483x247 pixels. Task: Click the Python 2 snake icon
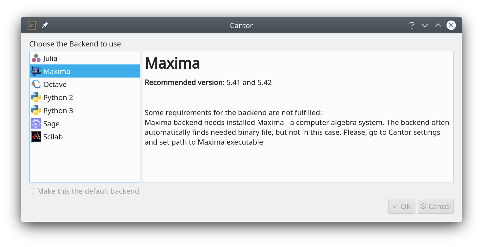pos(36,97)
